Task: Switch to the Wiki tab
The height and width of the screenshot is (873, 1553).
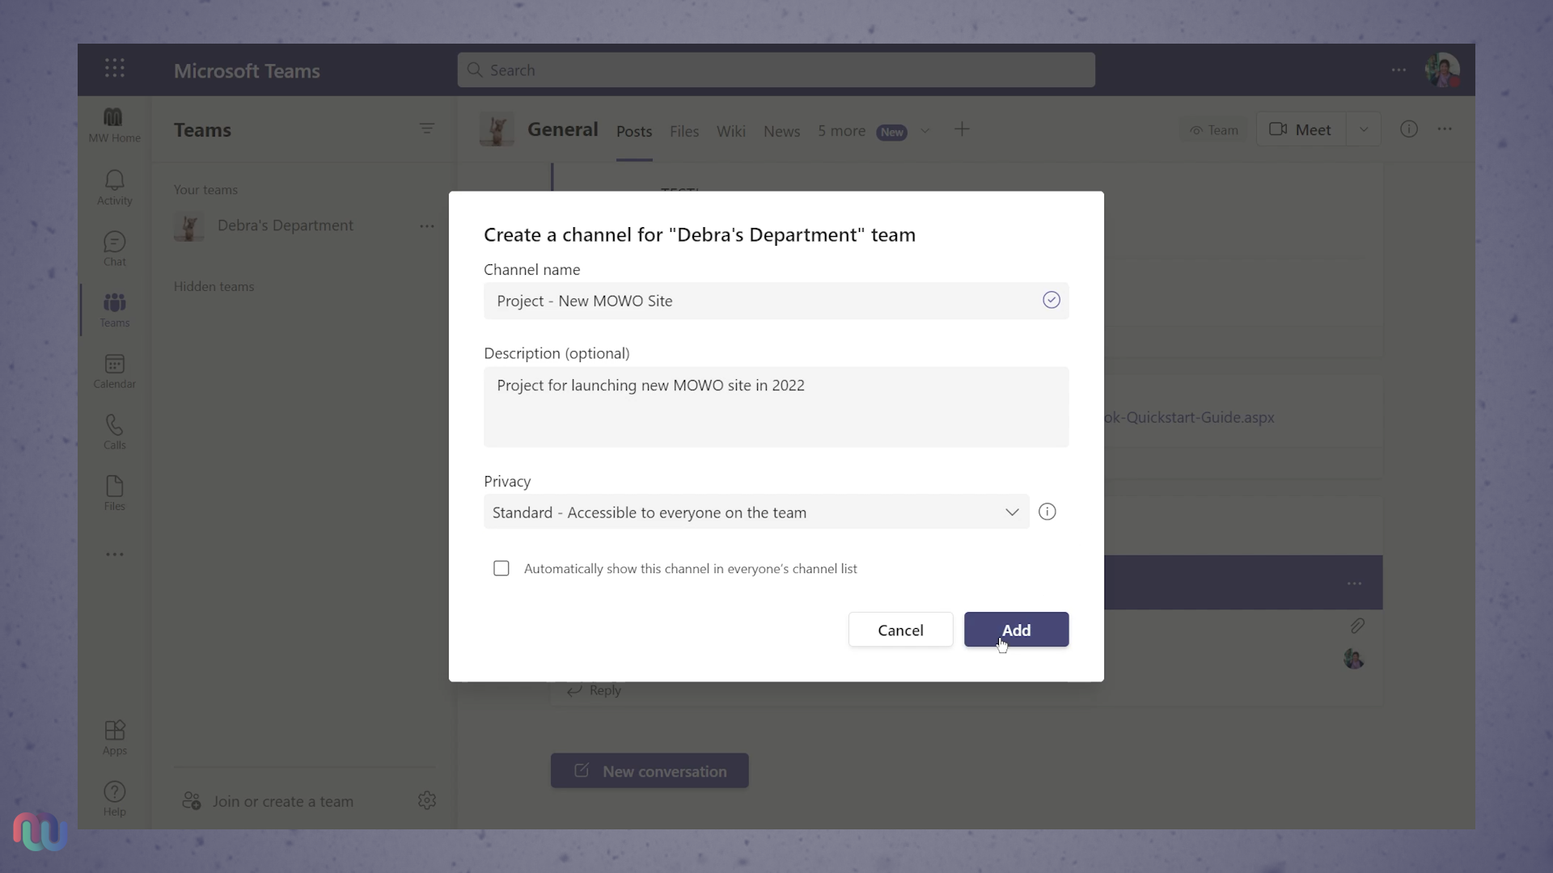Action: pyautogui.click(x=731, y=131)
